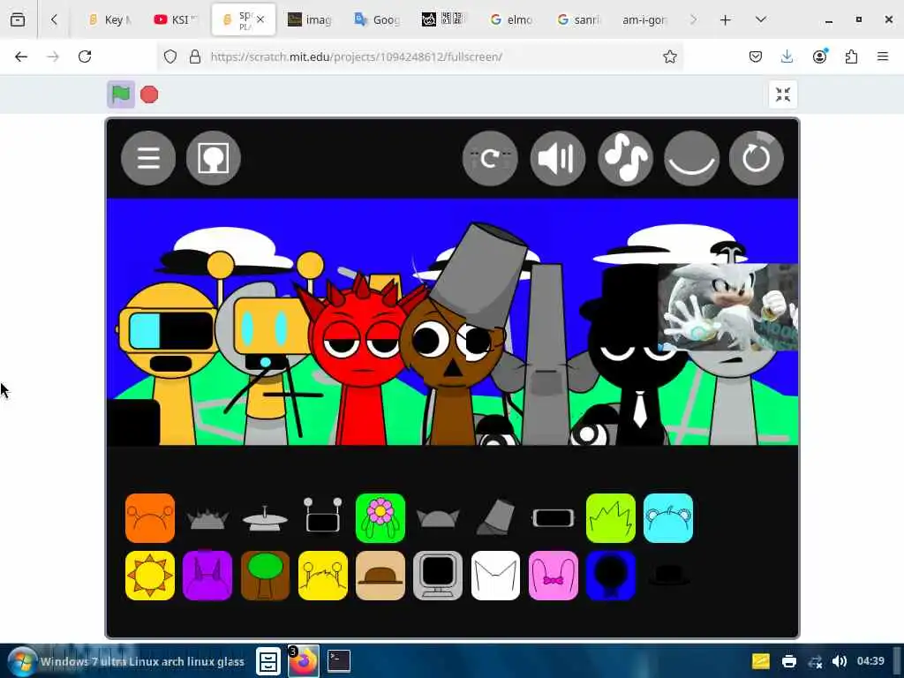This screenshot has width=904, height=678.
Task: Switch to the KSI YouTube tab
Action: point(176,19)
